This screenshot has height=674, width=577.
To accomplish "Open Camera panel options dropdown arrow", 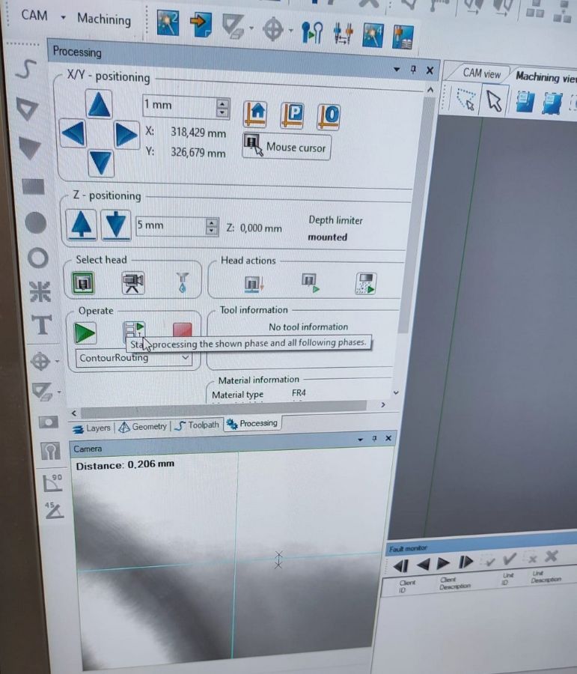I will 360,439.
